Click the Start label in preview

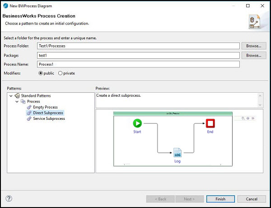coord(137,132)
